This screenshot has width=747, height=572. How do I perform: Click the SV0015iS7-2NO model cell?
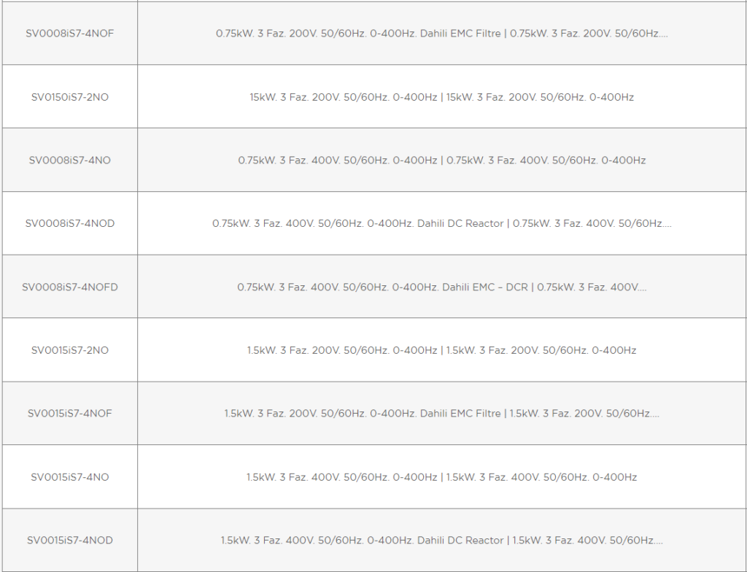point(69,350)
